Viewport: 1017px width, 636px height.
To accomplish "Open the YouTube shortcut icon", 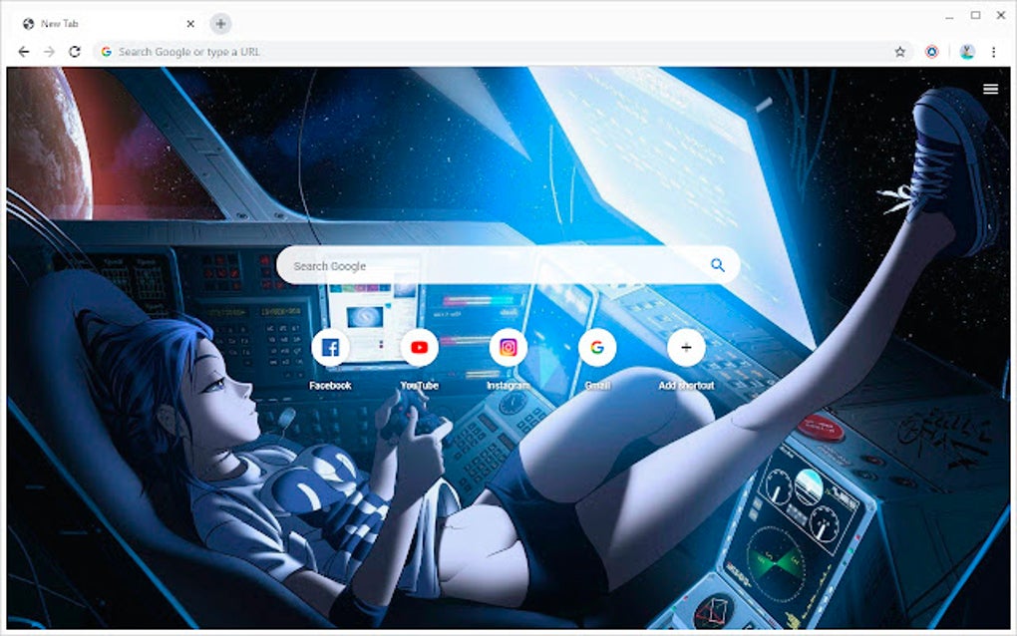I will (x=419, y=348).
